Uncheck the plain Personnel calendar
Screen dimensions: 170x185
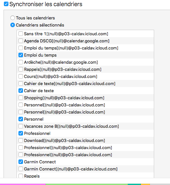point(21,119)
